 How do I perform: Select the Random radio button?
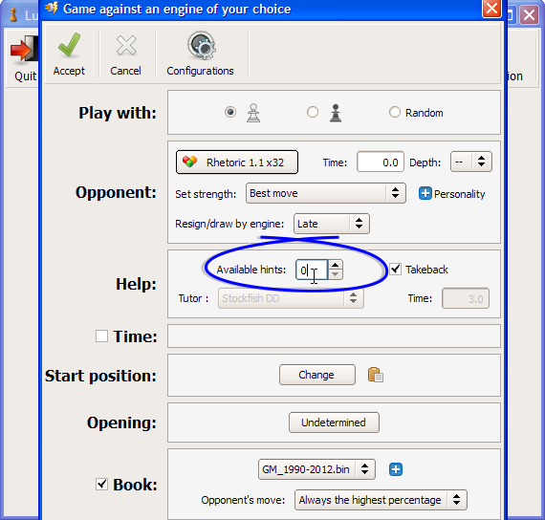395,112
